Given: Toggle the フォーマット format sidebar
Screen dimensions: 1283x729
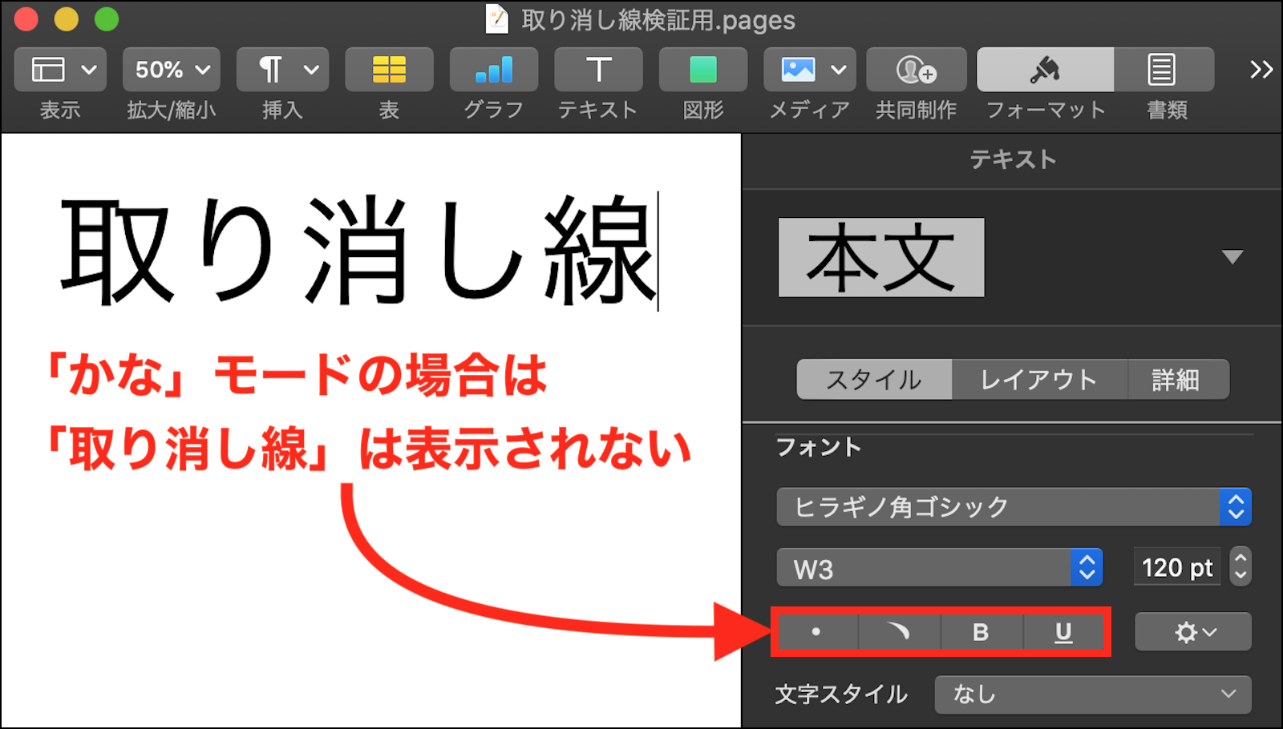Looking at the screenshot, I should [1045, 70].
